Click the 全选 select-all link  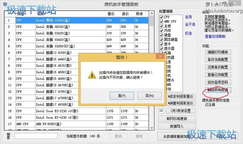coord(189,17)
